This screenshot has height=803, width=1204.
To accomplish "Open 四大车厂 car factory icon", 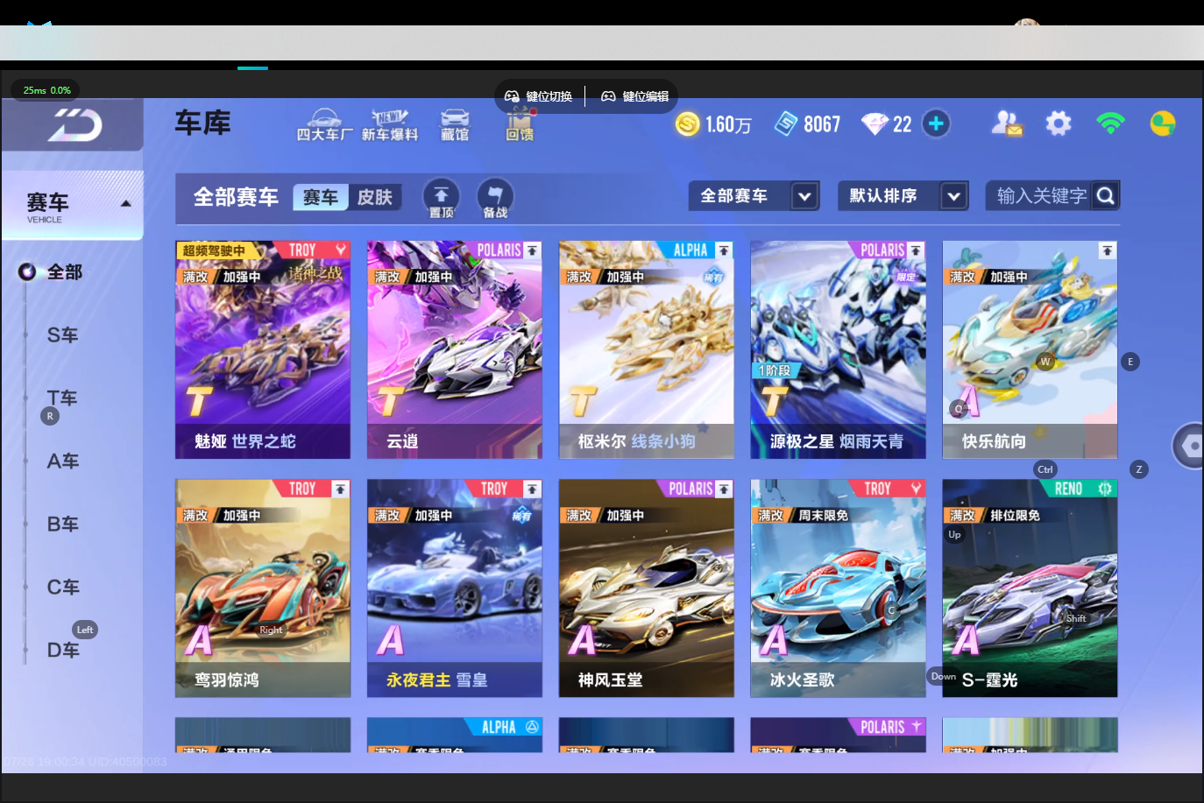I will pyautogui.click(x=324, y=124).
